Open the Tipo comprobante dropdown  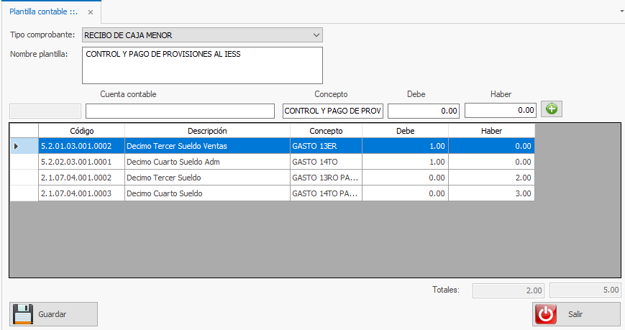pos(316,35)
